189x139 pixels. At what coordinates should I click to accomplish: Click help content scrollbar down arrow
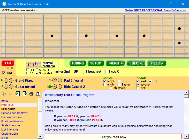click(x=186, y=136)
